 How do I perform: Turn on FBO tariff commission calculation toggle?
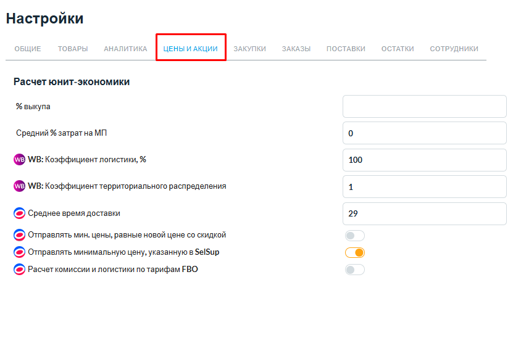355,270
